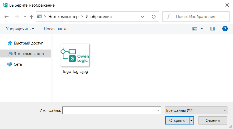The height and width of the screenshot is (129, 233).
Task: Click the Quick access star icon
Action: (10, 43)
